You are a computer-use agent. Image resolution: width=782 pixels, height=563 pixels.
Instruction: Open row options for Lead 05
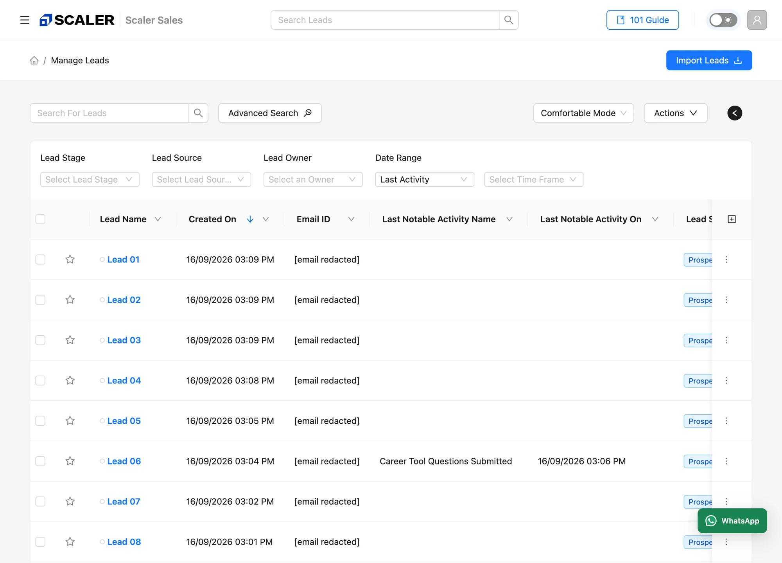tap(726, 421)
